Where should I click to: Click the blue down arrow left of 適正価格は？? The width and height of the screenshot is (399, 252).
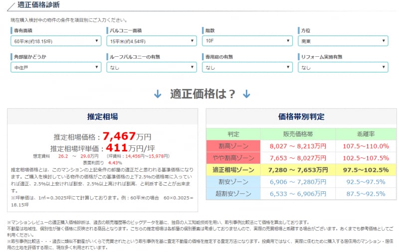click(158, 94)
